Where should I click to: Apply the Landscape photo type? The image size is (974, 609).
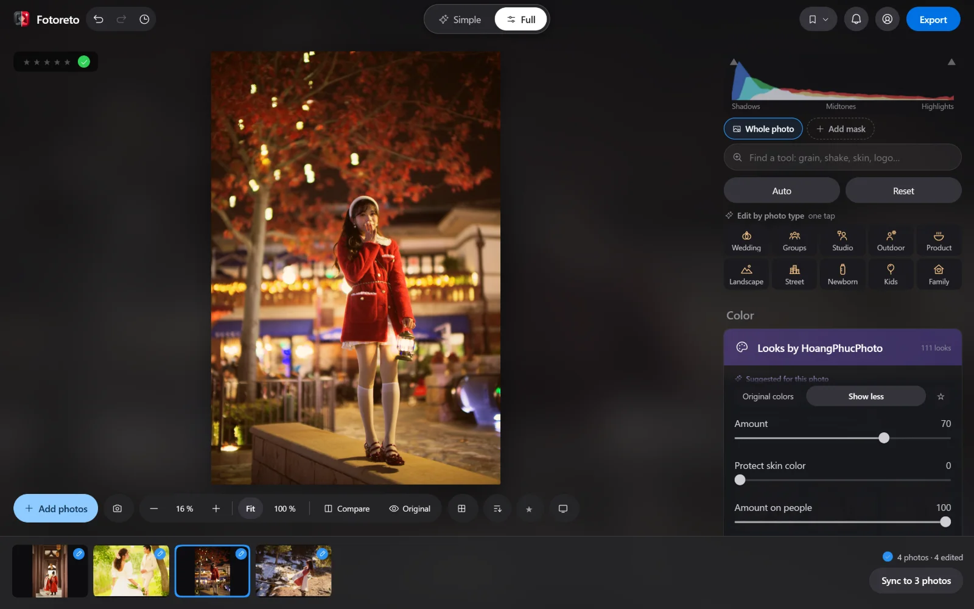pos(746,275)
